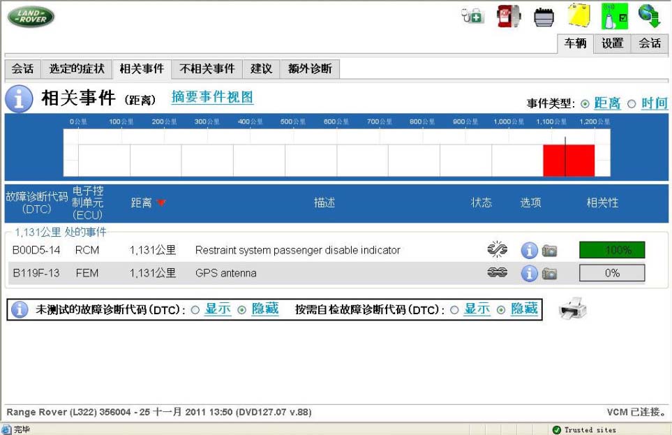672x435 pixels.
Task: Click status chain icon for B119F-13 row
Action: (x=497, y=272)
